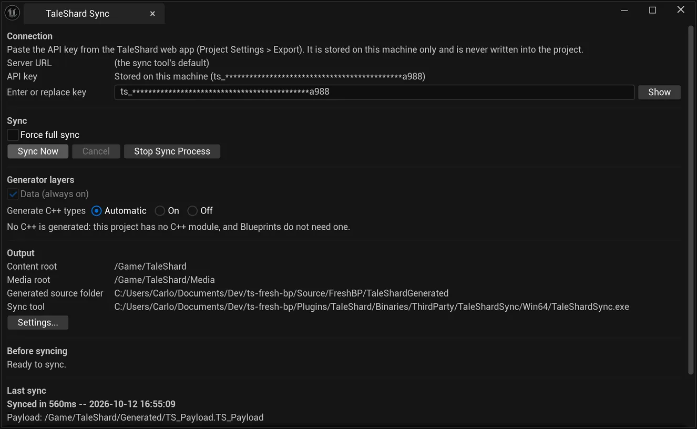Select the TaleShard Sync tab
The height and width of the screenshot is (429, 697).
click(x=94, y=14)
